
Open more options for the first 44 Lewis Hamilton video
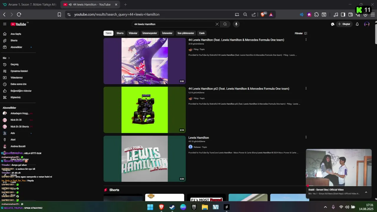[x=306, y=40]
